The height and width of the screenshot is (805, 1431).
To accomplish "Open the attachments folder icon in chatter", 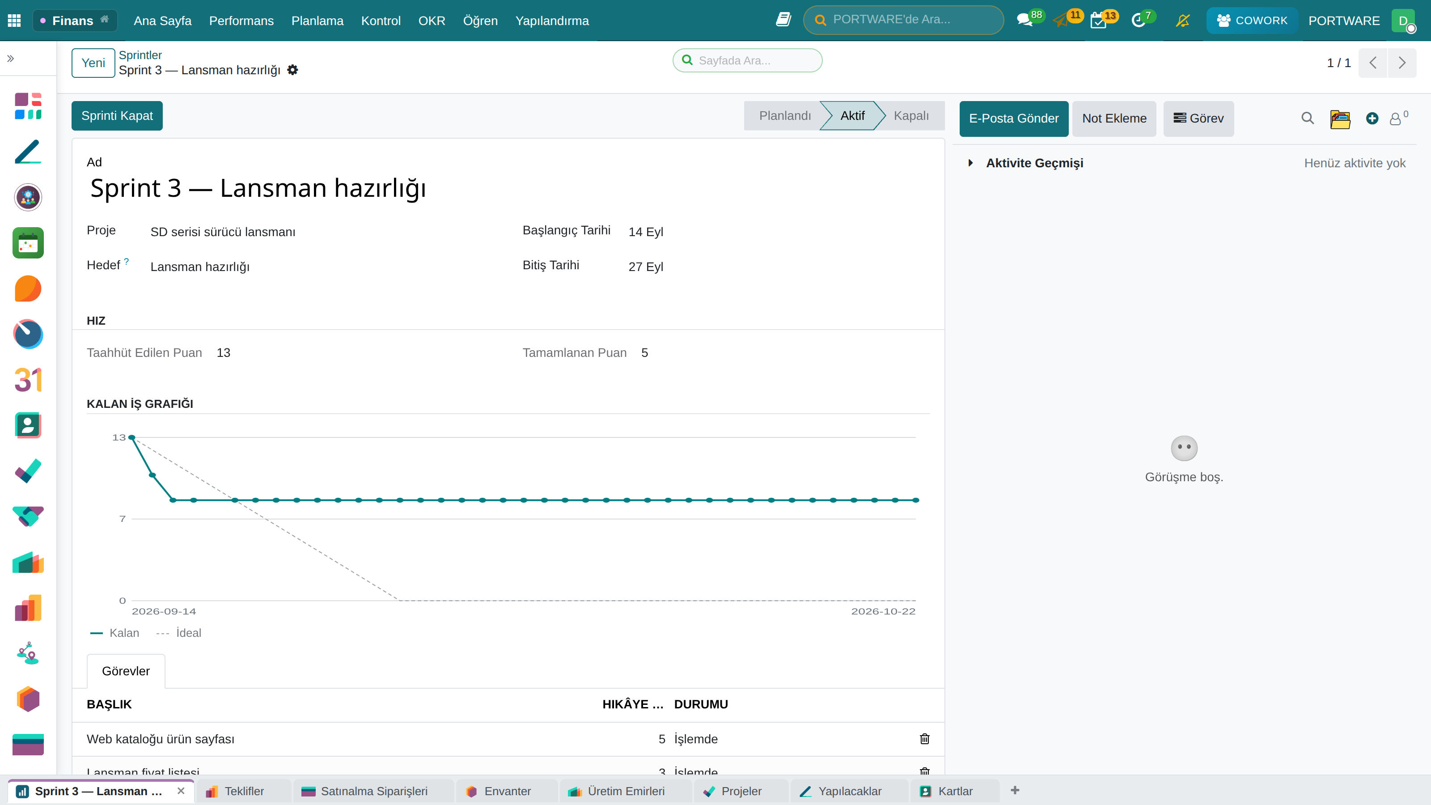I will click(1340, 119).
